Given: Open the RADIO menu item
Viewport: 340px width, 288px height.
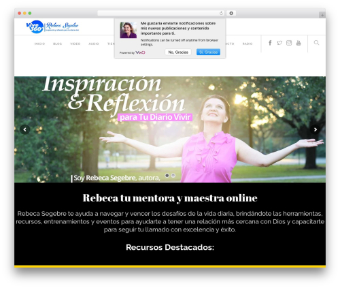Looking at the screenshot, I should point(248,44).
